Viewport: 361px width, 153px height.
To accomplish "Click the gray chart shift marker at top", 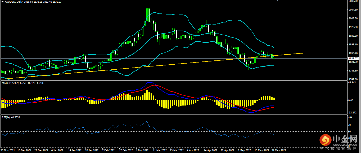I will point(277,1).
